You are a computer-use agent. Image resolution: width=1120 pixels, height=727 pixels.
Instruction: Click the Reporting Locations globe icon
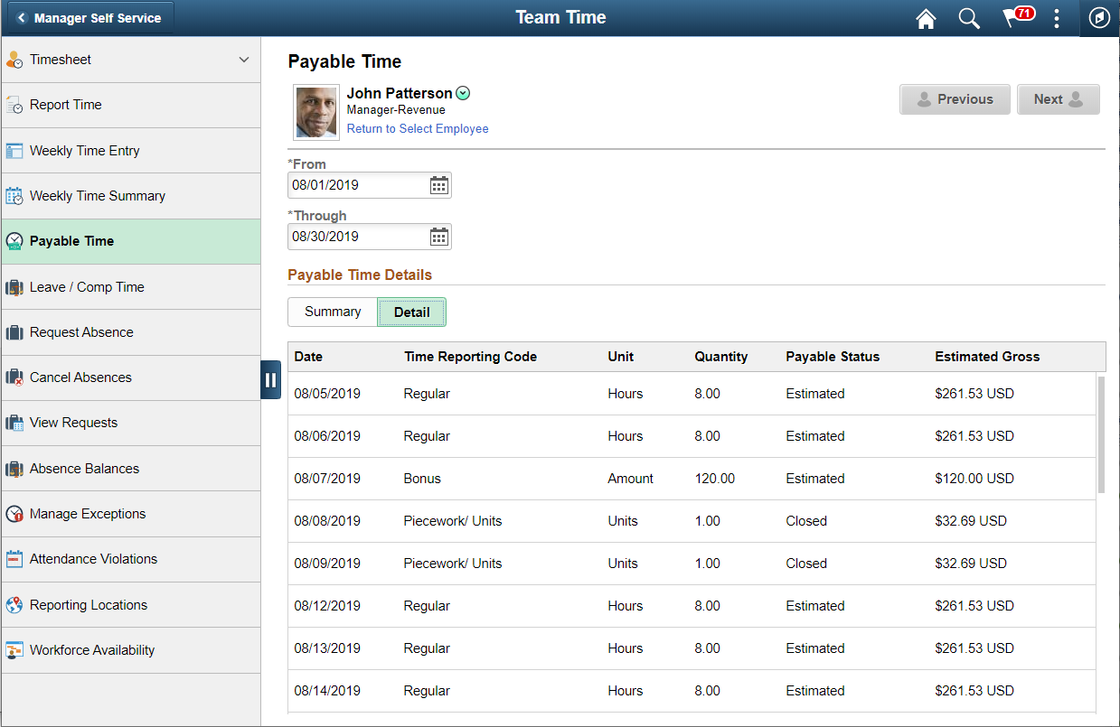point(14,605)
